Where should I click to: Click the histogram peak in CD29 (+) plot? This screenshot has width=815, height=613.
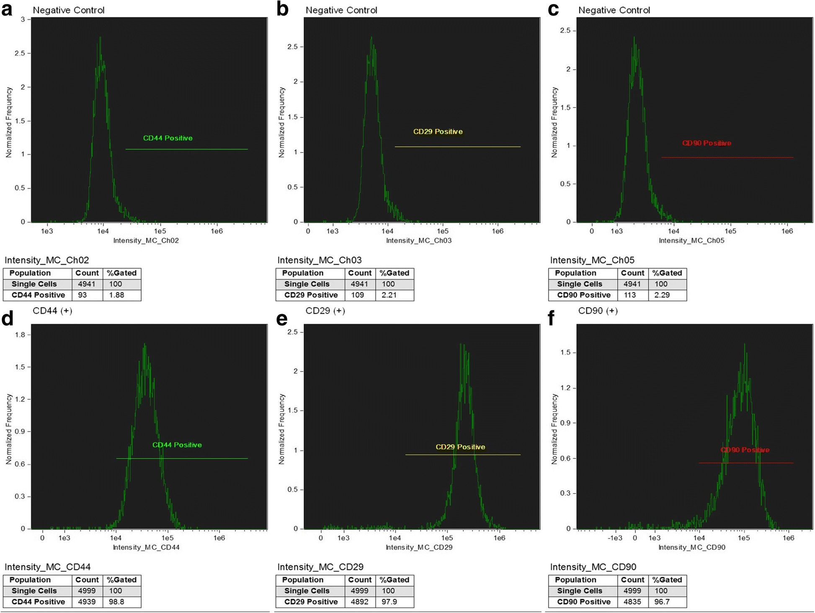pyautogui.click(x=462, y=345)
